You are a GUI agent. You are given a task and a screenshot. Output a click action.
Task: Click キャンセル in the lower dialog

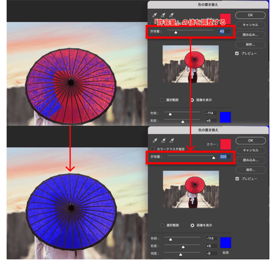(250, 150)
